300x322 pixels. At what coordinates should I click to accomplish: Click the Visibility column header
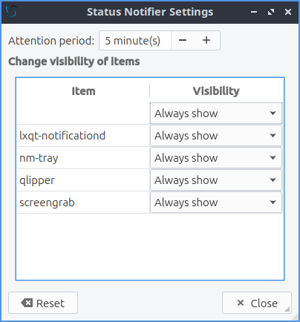click(216, 91)
